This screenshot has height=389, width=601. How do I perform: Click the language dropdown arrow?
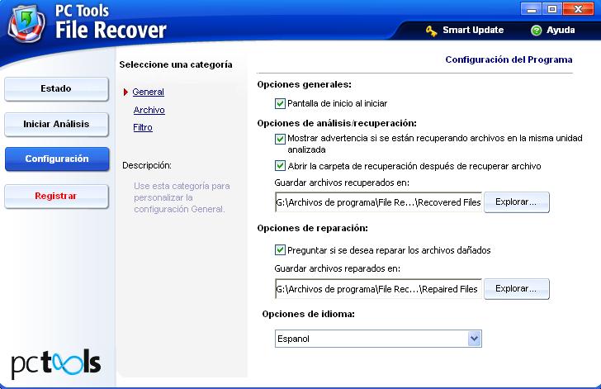pos(474,339)
